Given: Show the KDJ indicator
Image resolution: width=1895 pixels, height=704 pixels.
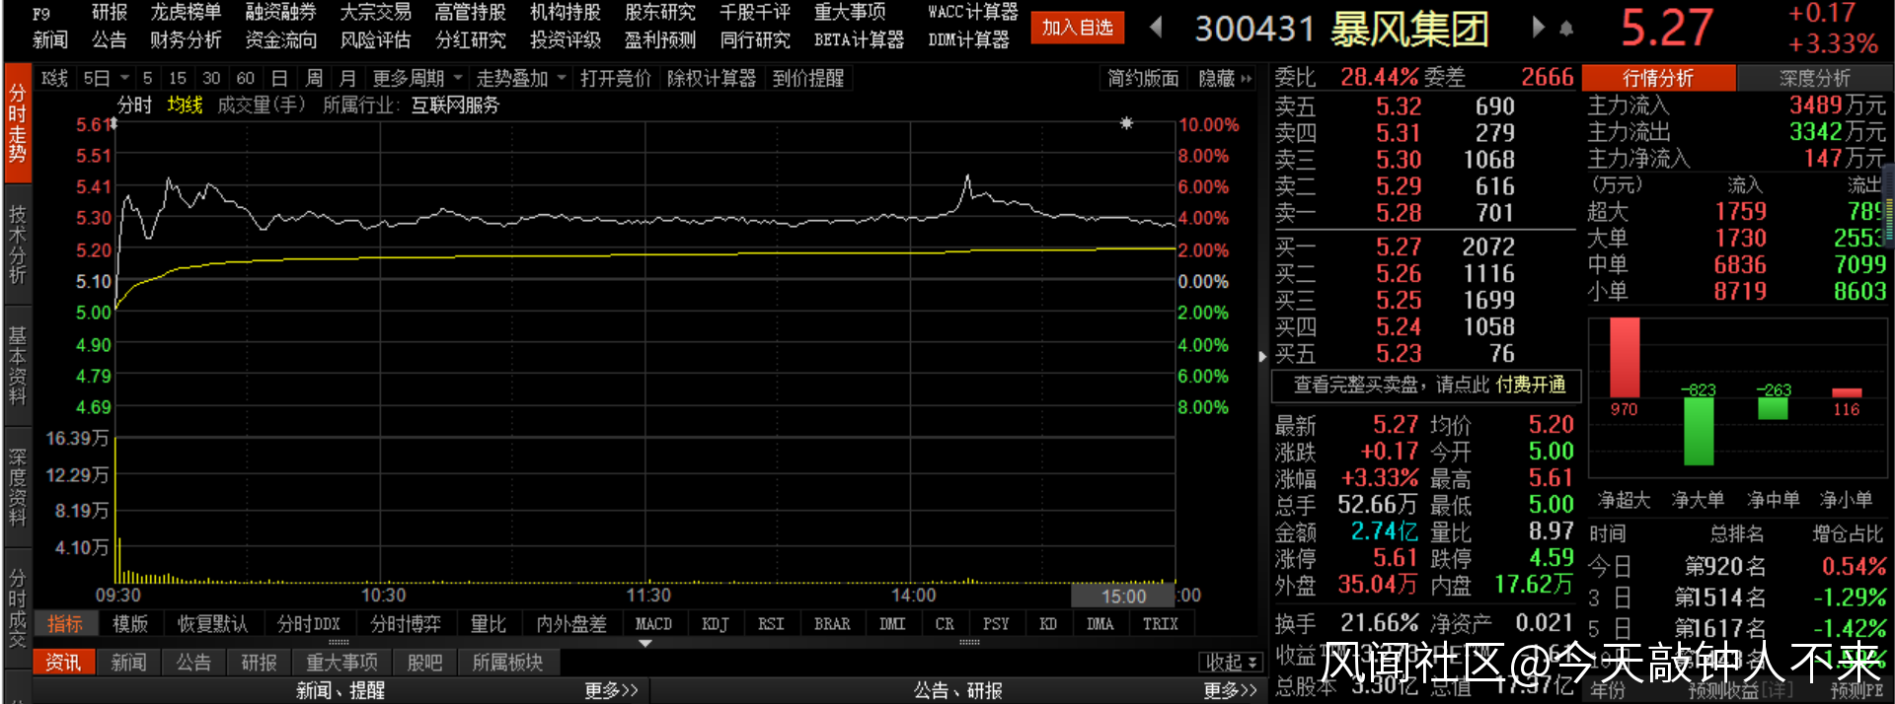Looking at the screenshot, I should (715, 624).
